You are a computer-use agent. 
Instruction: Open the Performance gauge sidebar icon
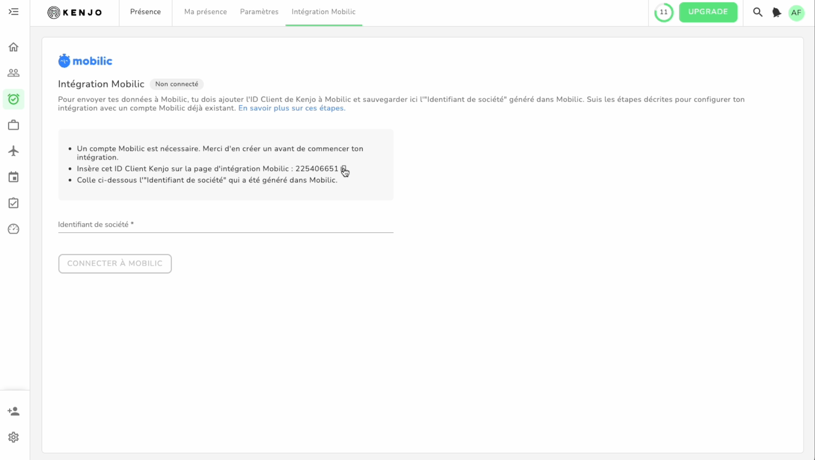point(14,229)
